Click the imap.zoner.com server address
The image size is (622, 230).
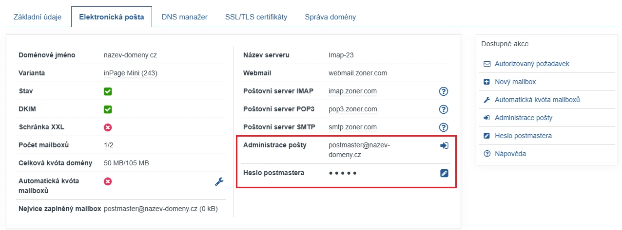pos(352,91)
